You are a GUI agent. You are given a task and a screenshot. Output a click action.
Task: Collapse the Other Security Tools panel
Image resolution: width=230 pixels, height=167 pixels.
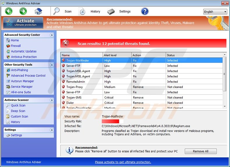tap(52, 65)
